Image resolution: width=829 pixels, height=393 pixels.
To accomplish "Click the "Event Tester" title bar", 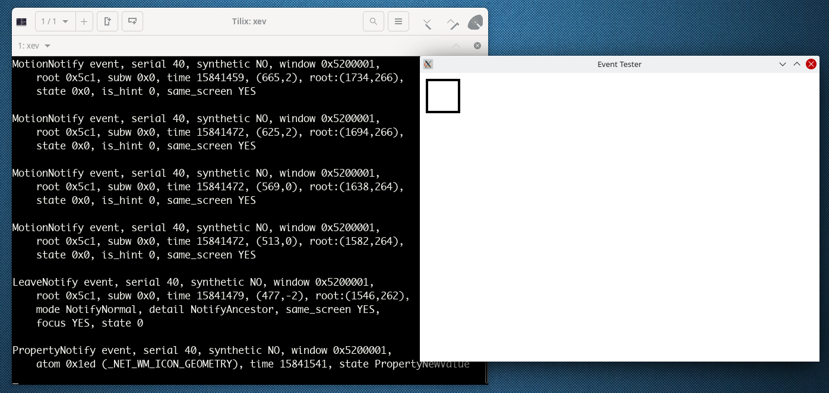I will 619,64.
